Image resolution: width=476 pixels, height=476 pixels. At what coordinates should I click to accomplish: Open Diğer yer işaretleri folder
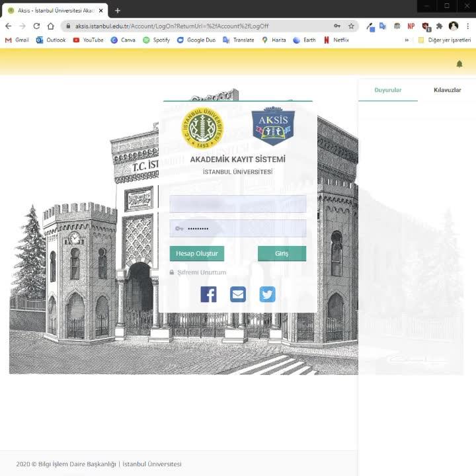pyautogui.click(x=444, y=40)
